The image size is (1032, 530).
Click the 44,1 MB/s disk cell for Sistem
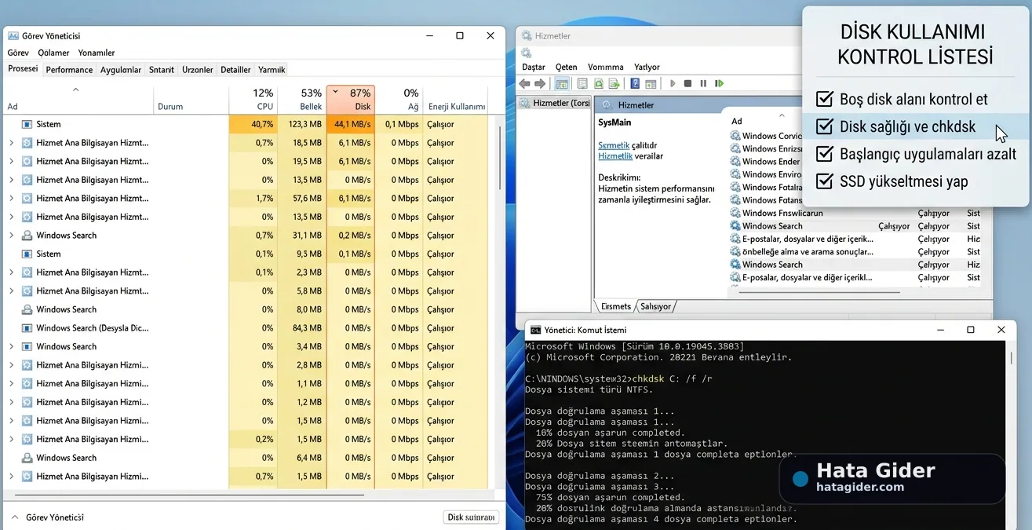point(351,124)
